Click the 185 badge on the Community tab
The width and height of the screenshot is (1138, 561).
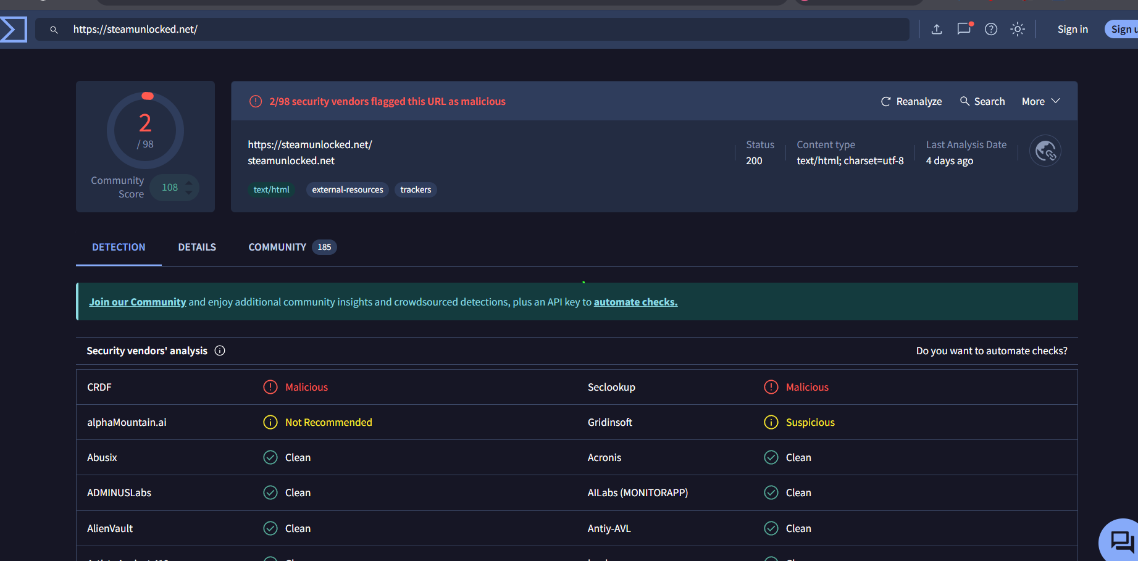point(324,247)
